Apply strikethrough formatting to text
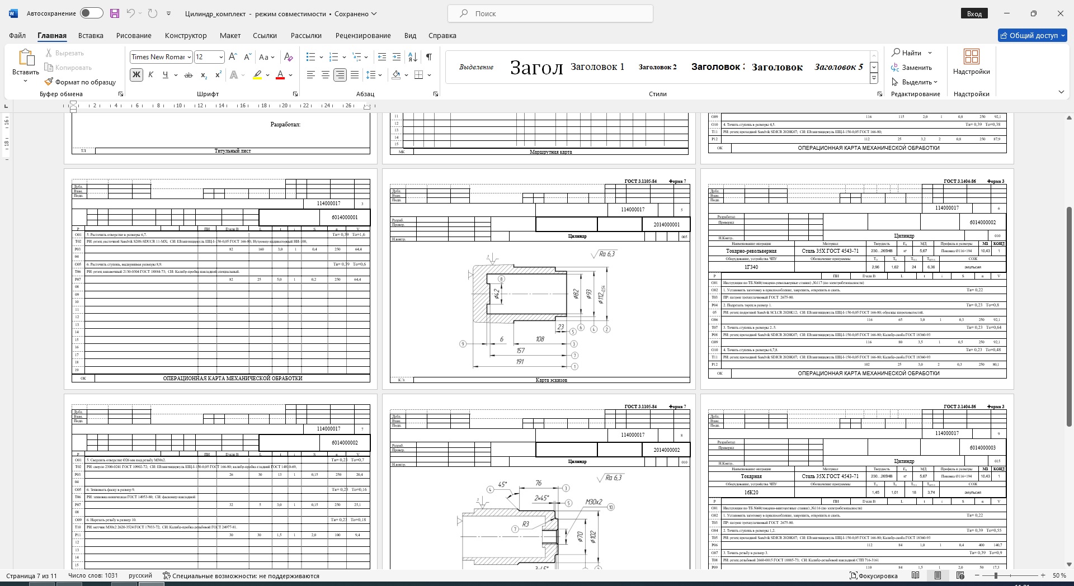This screenshot has width=1074, height=586. point(189,75)
